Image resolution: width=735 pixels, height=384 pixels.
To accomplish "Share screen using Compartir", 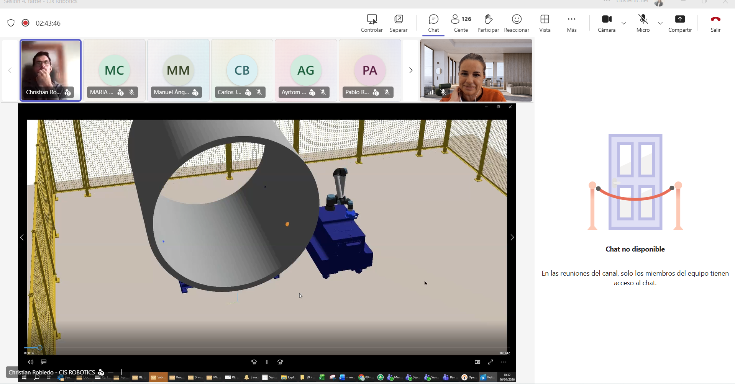I will point(679,23).
